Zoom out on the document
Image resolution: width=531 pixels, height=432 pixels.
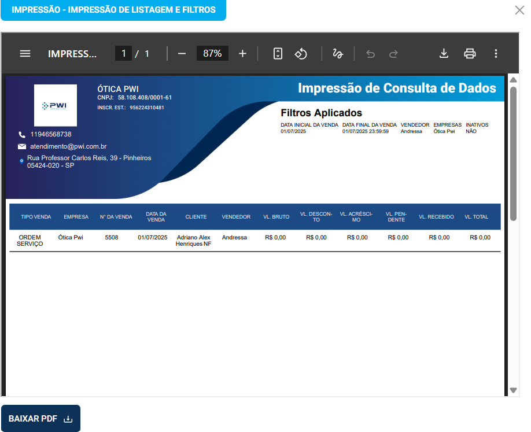(182, 53)
